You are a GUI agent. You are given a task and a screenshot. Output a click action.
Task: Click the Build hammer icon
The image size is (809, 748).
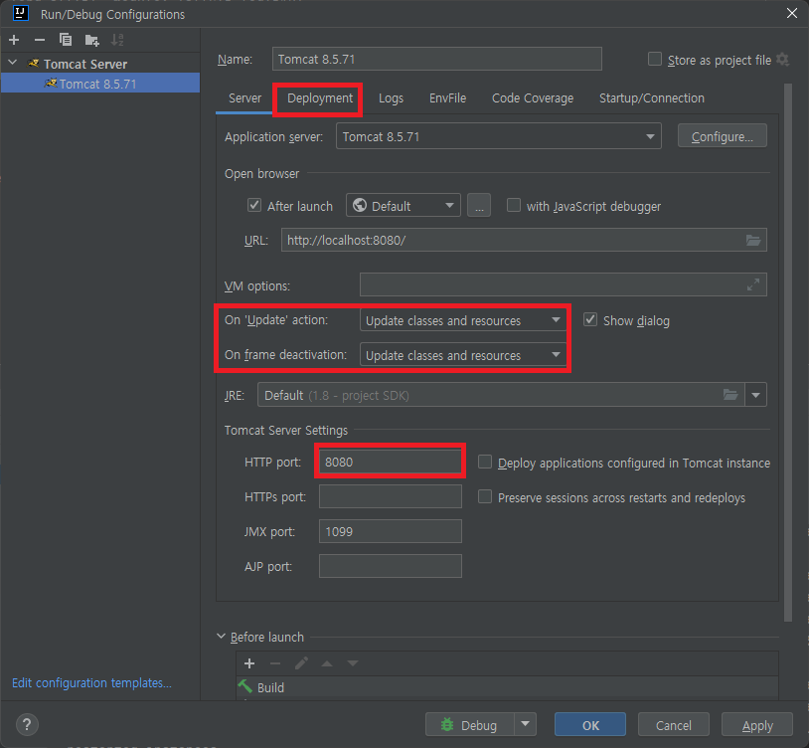pos(245,686)
